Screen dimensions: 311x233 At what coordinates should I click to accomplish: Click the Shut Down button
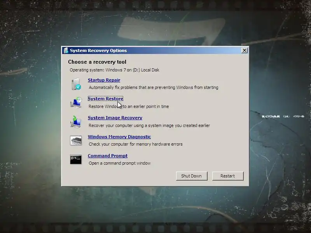[x=192, y=176]
